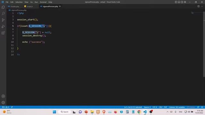The image size is (205, 115).
Task: Open File Explorer from taskbar
Action: pyautogui.click(x=92, y=112)
